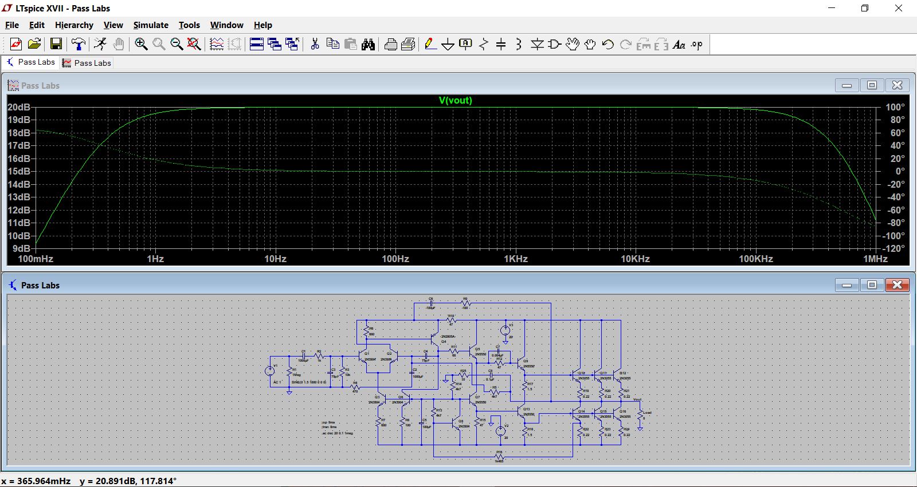This screenshot has width=917, height=487.
Task: Tile the windows using the toolbar
Action: pyautogui.click(x=257, y=44)
